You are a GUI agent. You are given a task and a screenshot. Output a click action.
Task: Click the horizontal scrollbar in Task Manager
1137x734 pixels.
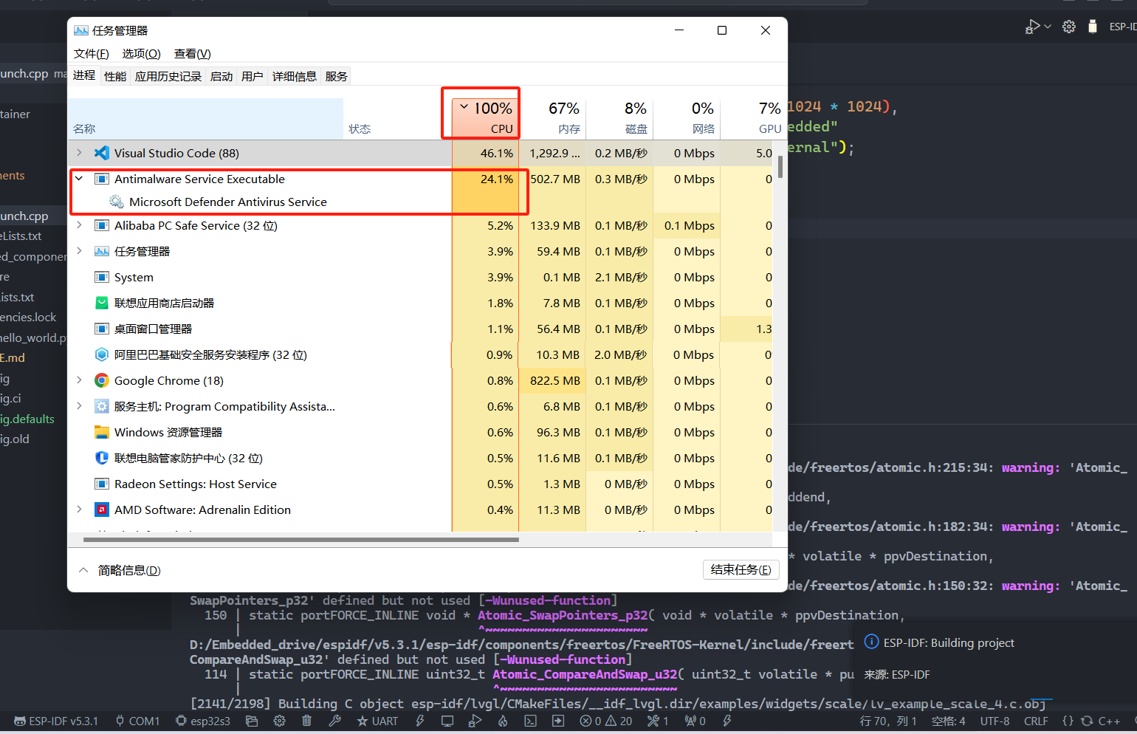[301, 540]
